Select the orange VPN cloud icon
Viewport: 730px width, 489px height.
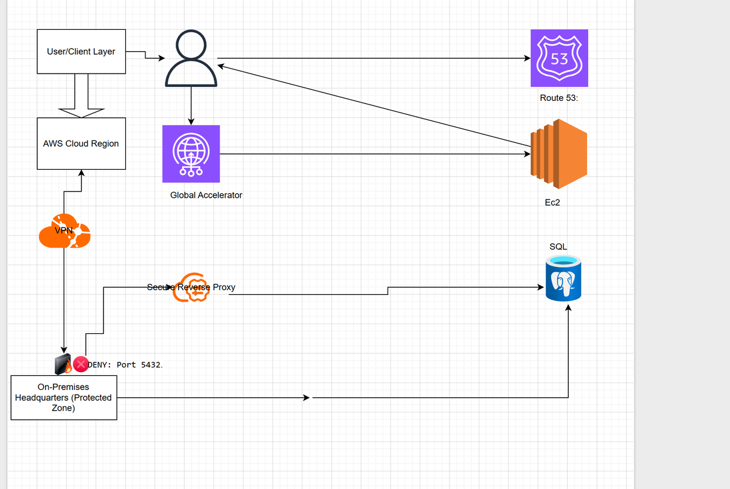[x=64, y=232]
